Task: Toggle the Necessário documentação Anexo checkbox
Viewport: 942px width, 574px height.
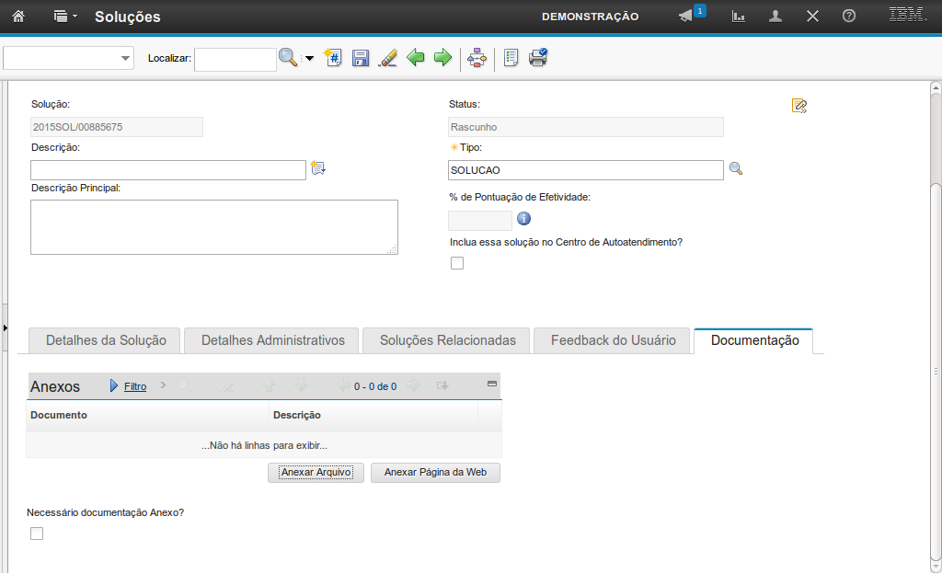Action: click(x=37, y=534)
